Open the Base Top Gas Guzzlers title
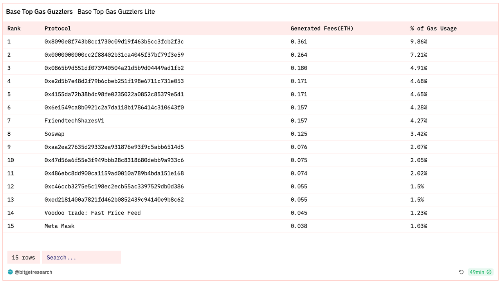Image resolution: width=501 pixels, height=283 pixels. [x=39, y=12]
